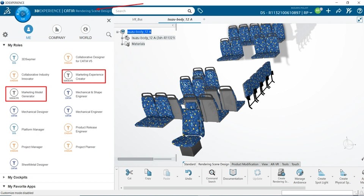
Task: Collapse the Isuzu-body_12 A root node
Action: tap(118, 32)
